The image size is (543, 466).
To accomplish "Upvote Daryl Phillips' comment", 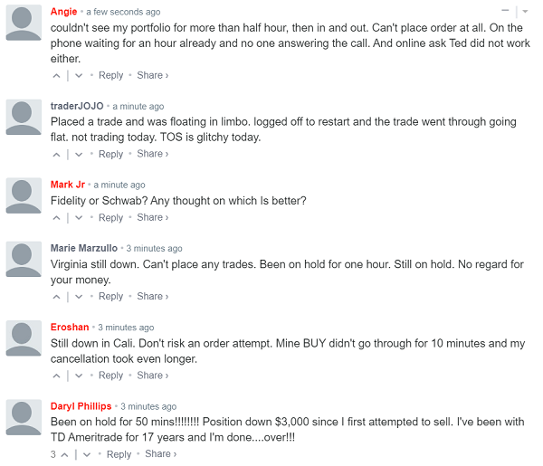I will point(65,454).
